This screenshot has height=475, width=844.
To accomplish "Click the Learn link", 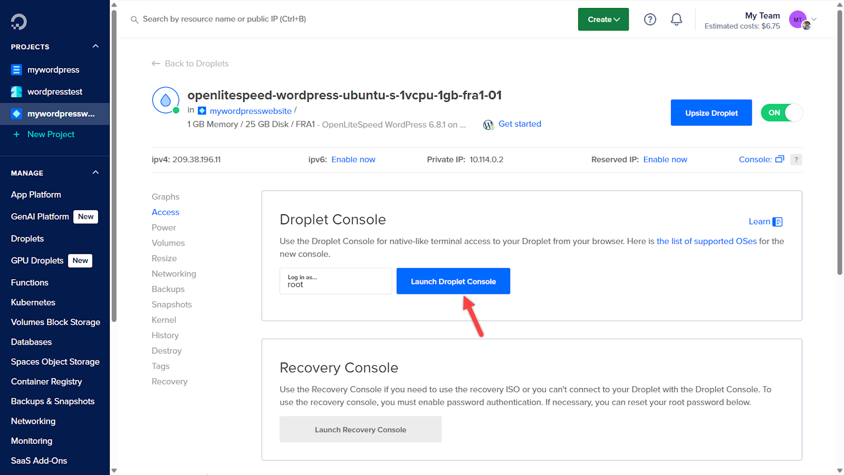I will pyautogui.click(x=760, y=222).
